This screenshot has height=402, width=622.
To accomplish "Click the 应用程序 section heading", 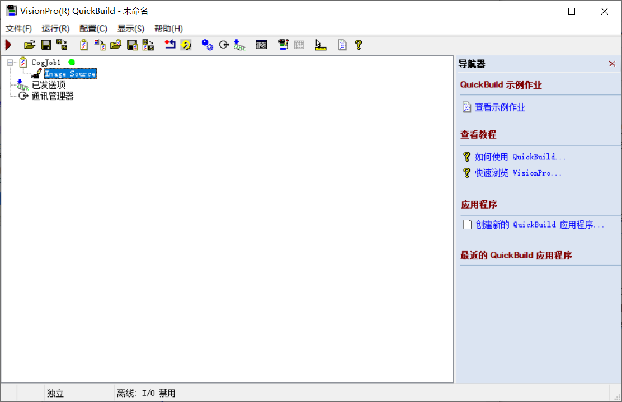I will 479,205.
